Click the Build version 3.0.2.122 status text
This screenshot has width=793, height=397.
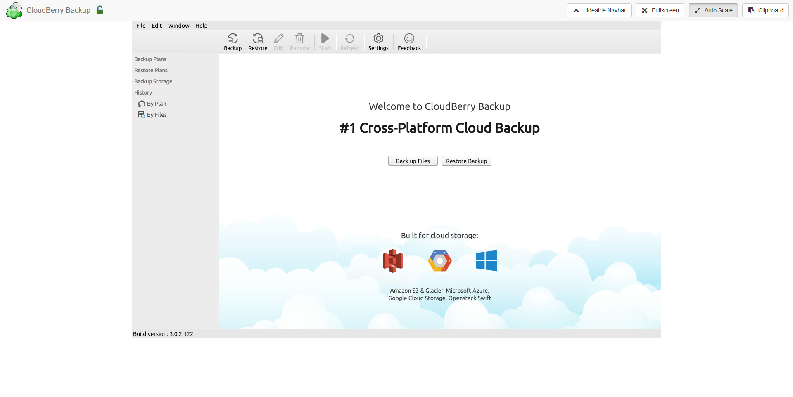point(163,334)
